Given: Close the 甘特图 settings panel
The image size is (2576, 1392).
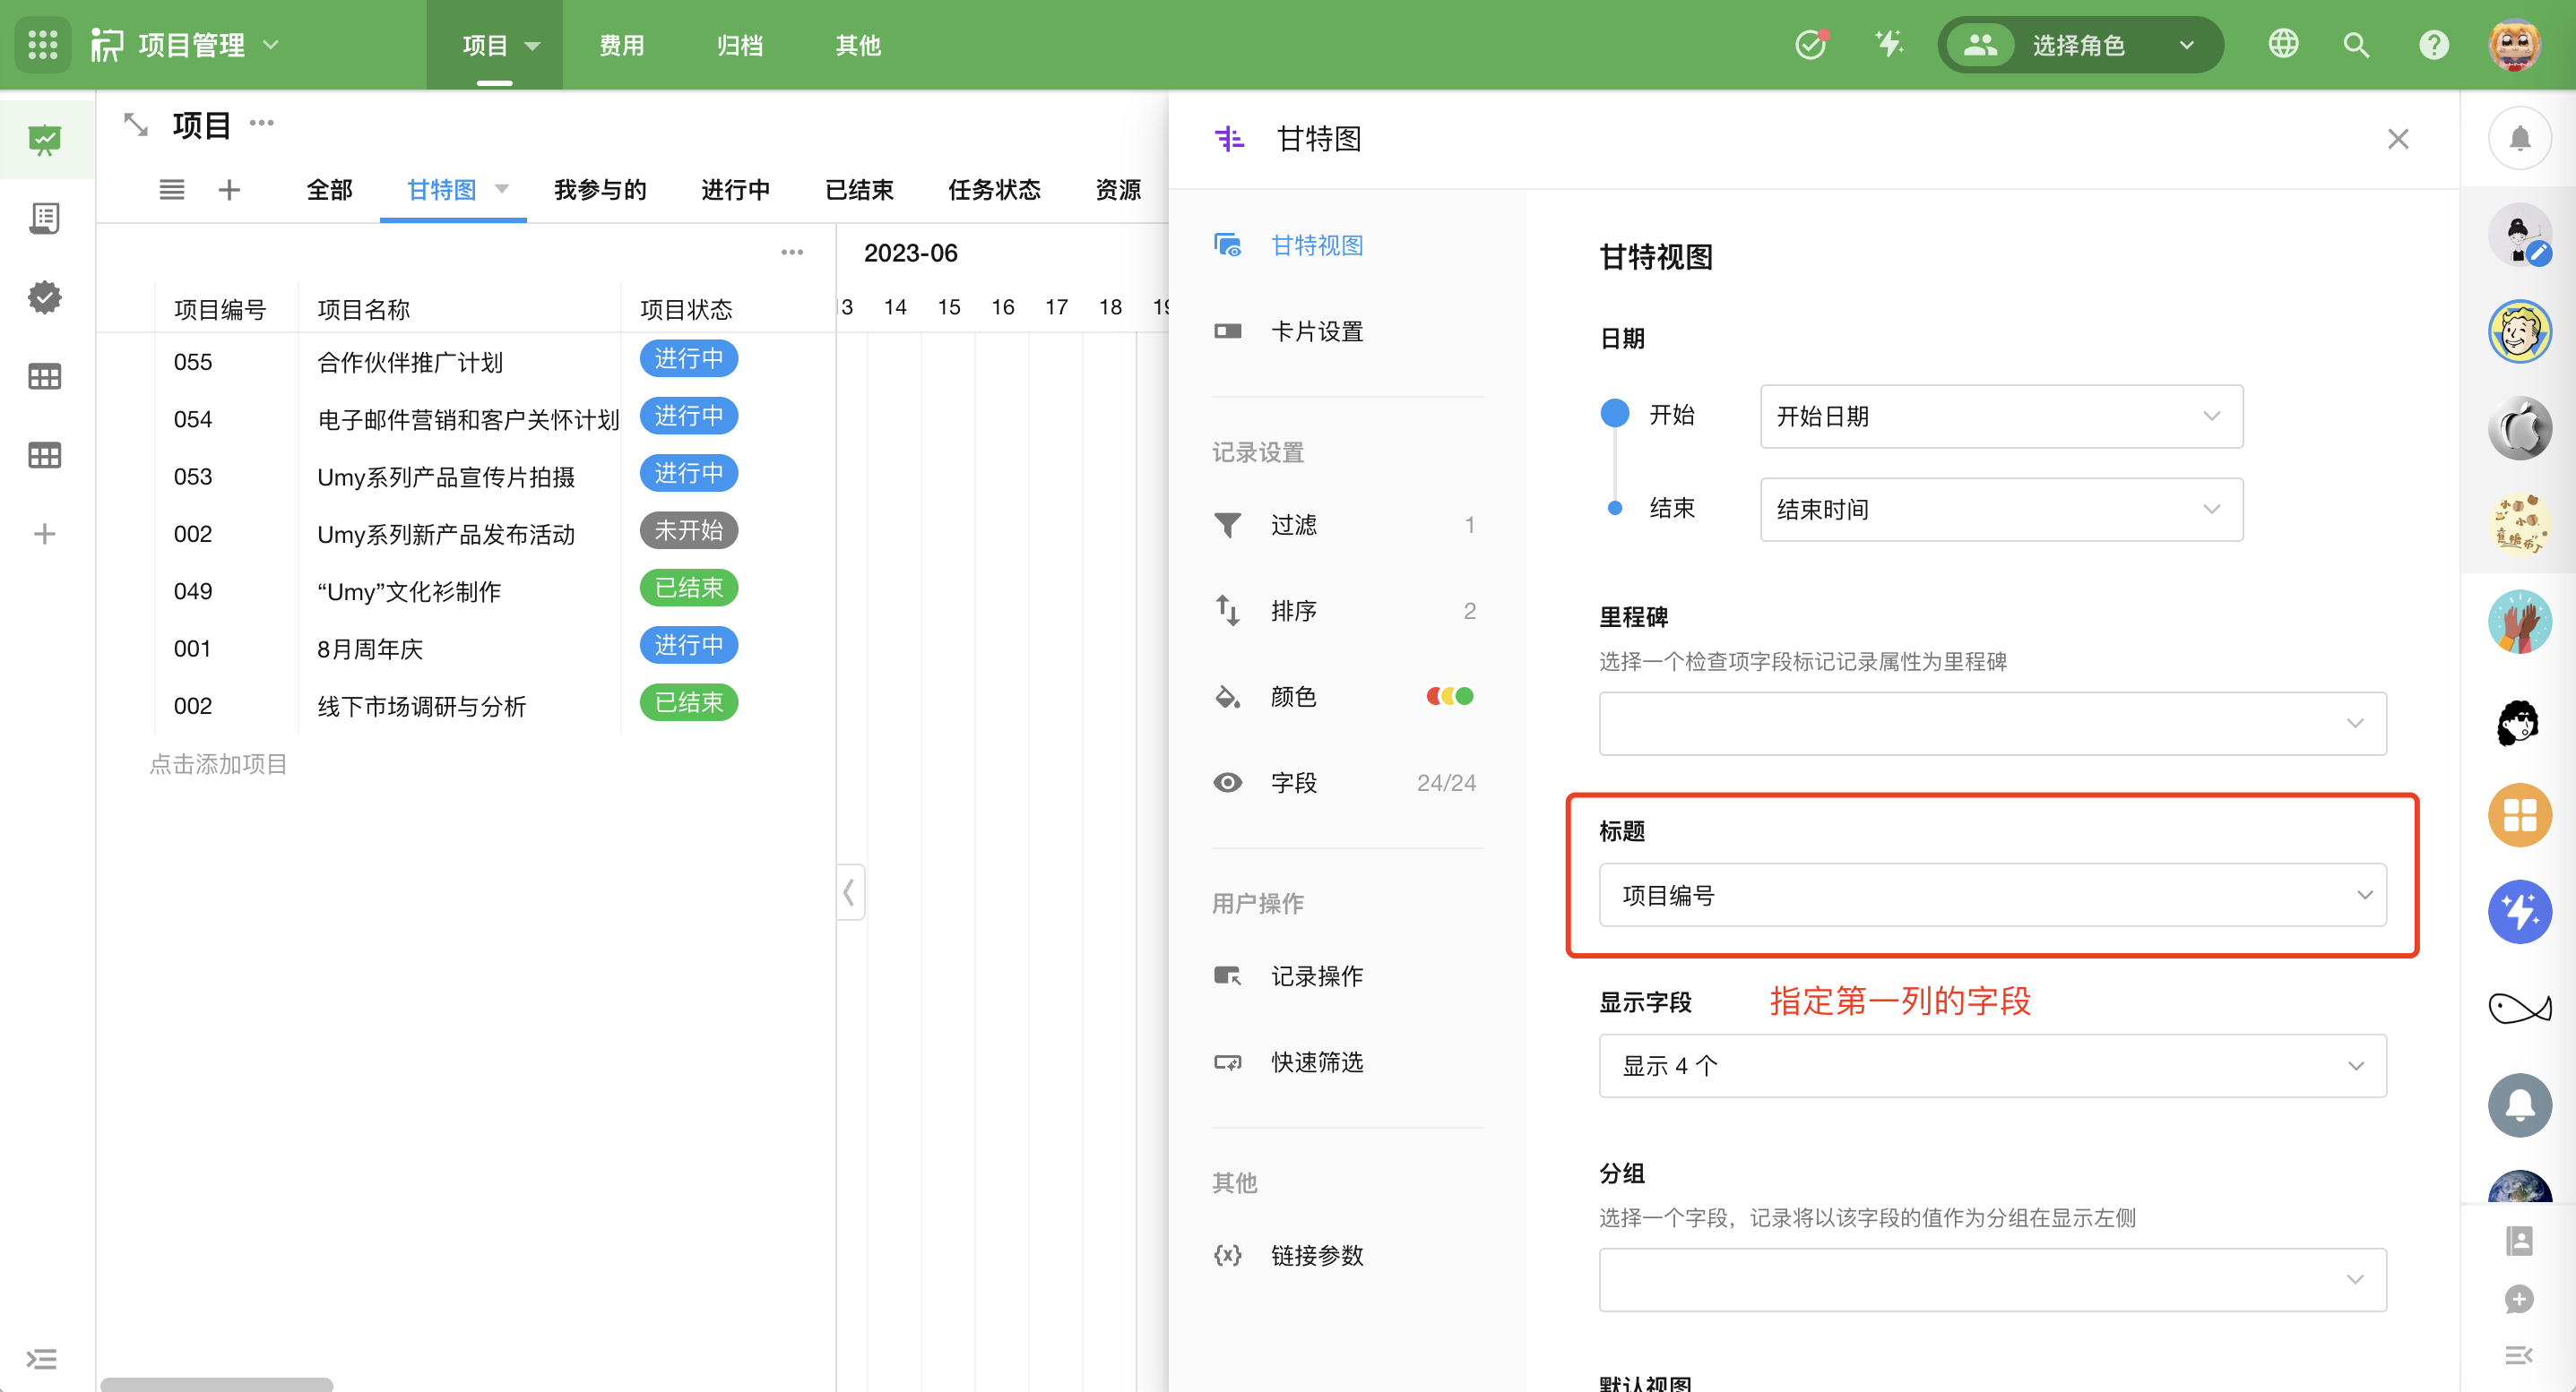Looking at the screenshot, I should point(2398,139).
